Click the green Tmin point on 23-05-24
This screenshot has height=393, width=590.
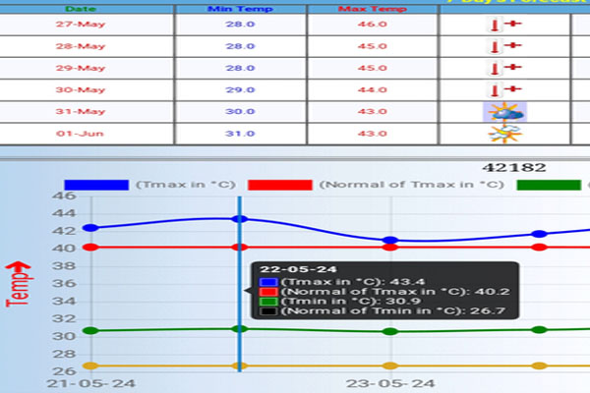(x=390, y=331)
